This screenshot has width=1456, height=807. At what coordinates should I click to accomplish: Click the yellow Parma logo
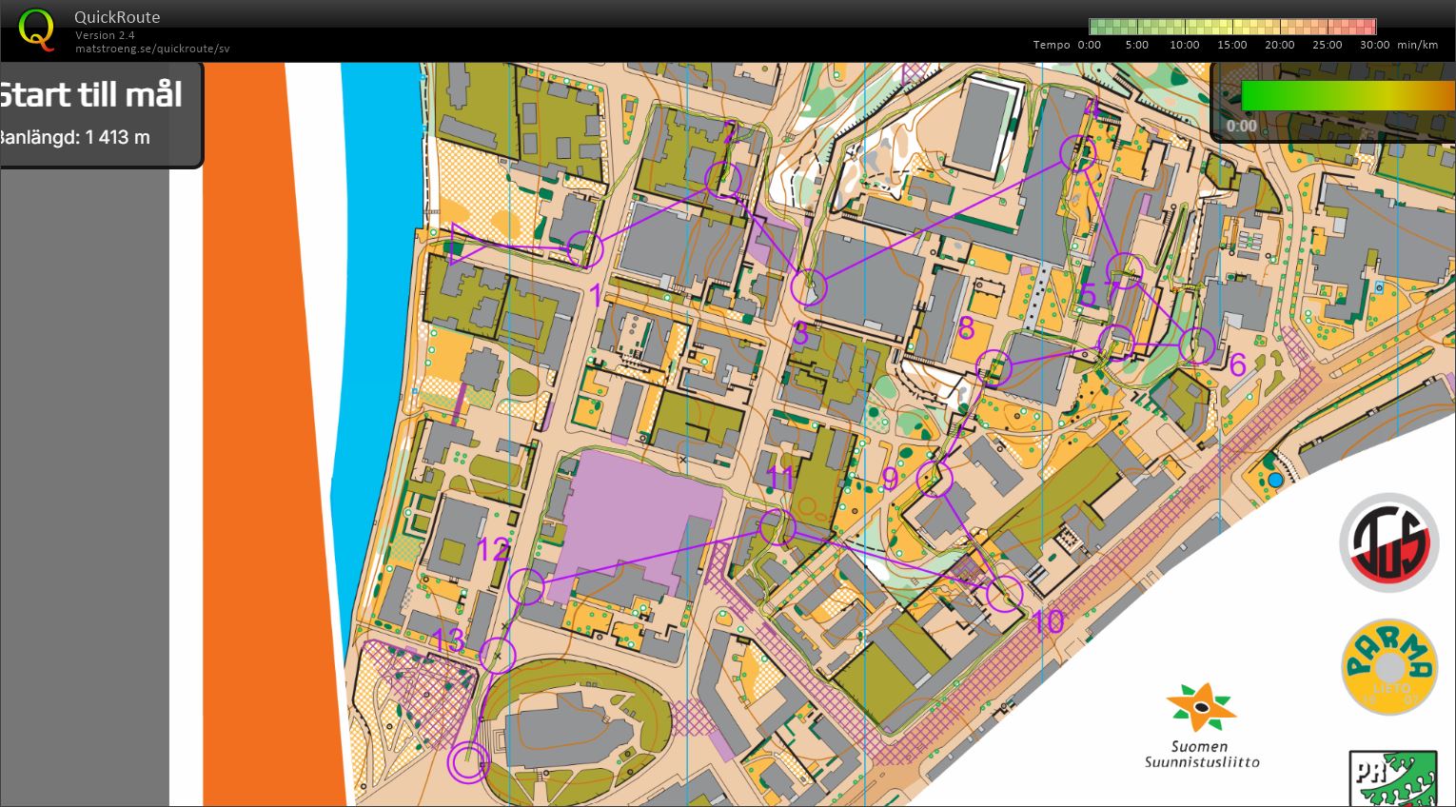(x=1389, y=667)
